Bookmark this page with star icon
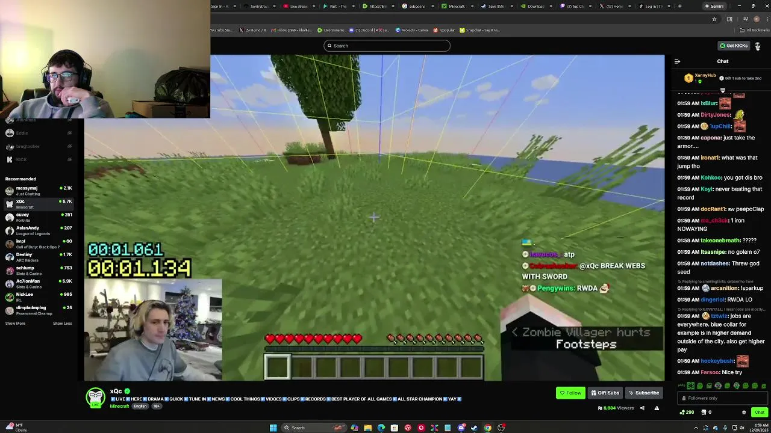The width and height of the screenshot is (771, 433). (714, 19)
